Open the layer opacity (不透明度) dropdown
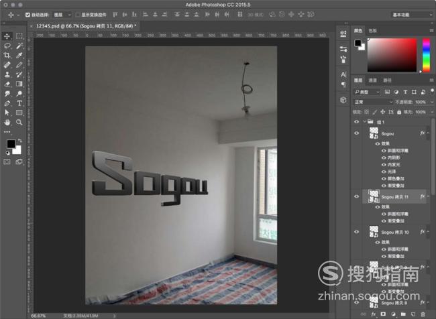Screen dimensions: 436x319 tap(431, 102)
